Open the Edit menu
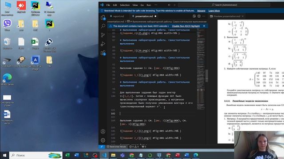Image resolution: width=284 pixels, height=159 pixels. [115, 5]
